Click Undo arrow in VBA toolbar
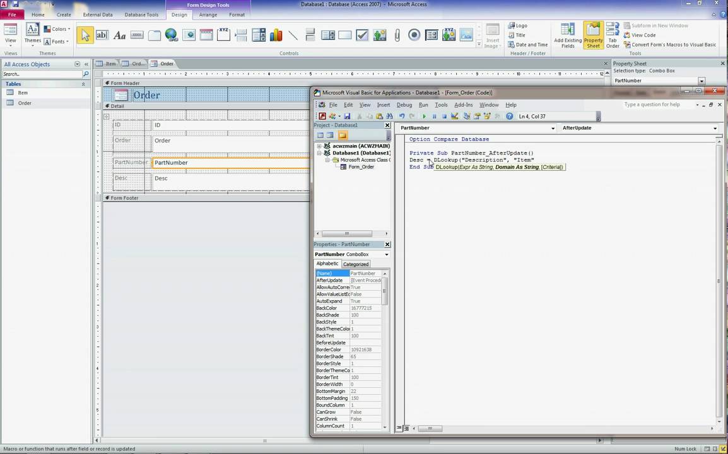The width and height of the screenshot is (728, 454). [402, 117]
